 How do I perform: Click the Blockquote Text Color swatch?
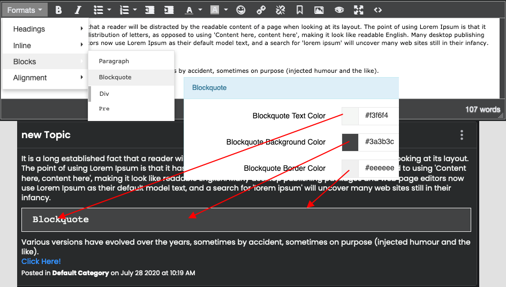coord(350,116)
